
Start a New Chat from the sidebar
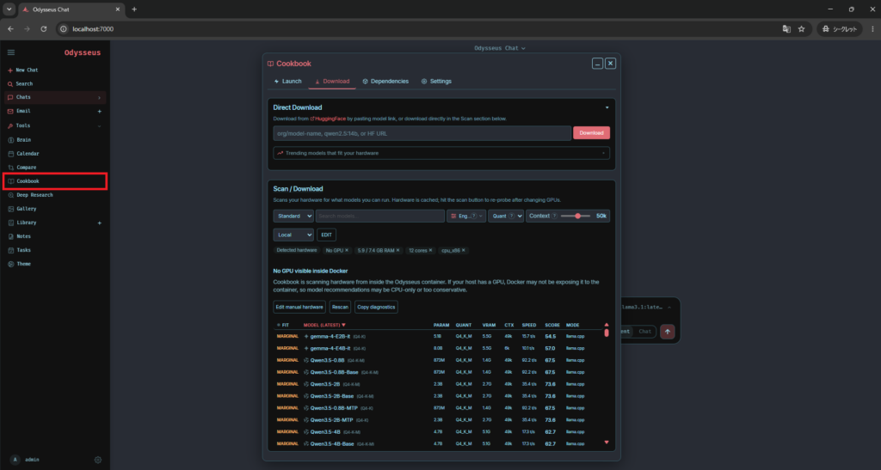pos(22,70)
